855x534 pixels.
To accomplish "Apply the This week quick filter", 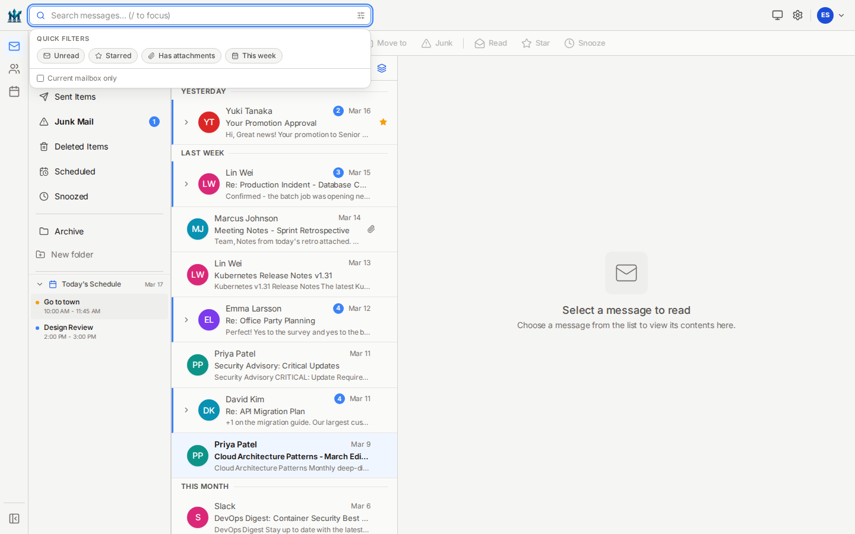I will coord(254,56).
